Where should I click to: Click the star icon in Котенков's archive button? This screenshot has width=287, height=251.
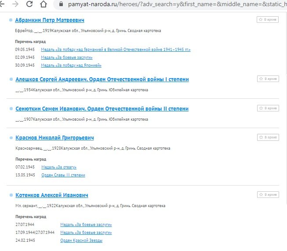(261, 194)
